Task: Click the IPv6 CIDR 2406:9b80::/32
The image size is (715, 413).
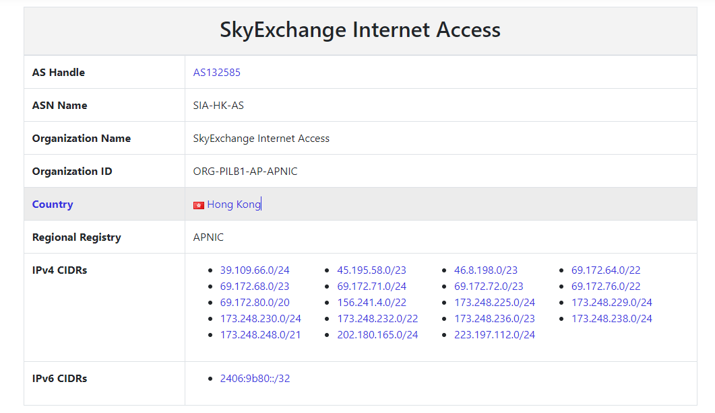Action: point(255,379)
